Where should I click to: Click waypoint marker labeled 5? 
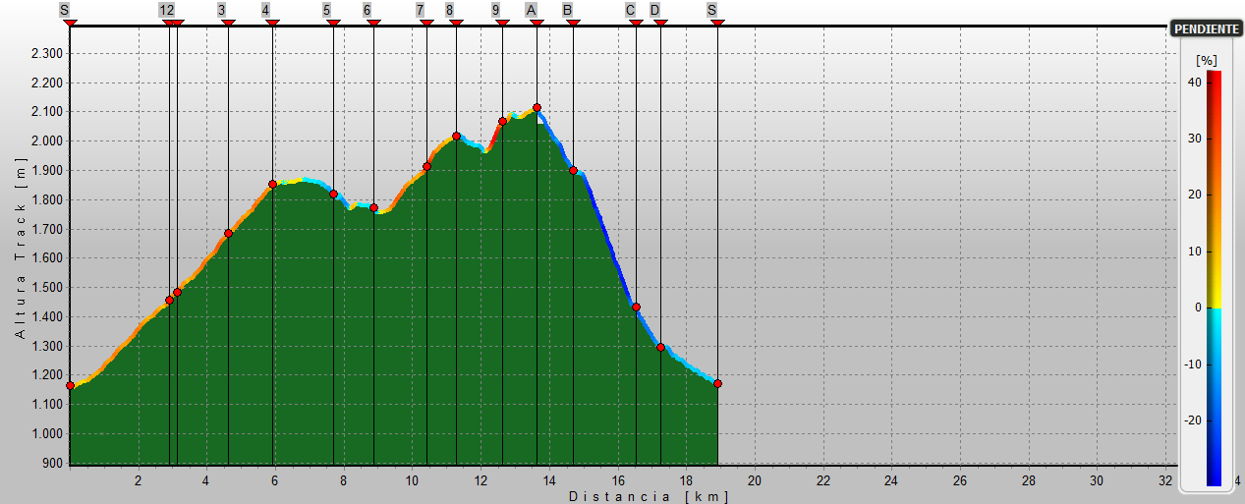coord(326,10)
